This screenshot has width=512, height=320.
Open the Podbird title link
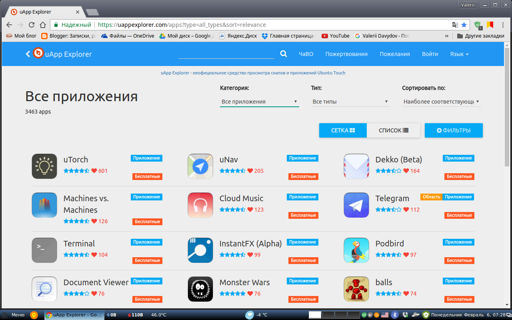tap(390, 244)
